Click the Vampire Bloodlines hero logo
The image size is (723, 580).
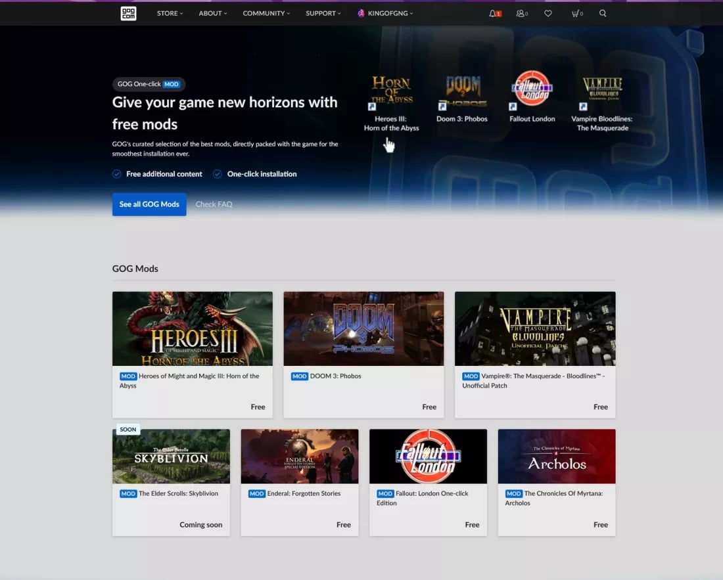pos(602,89)
